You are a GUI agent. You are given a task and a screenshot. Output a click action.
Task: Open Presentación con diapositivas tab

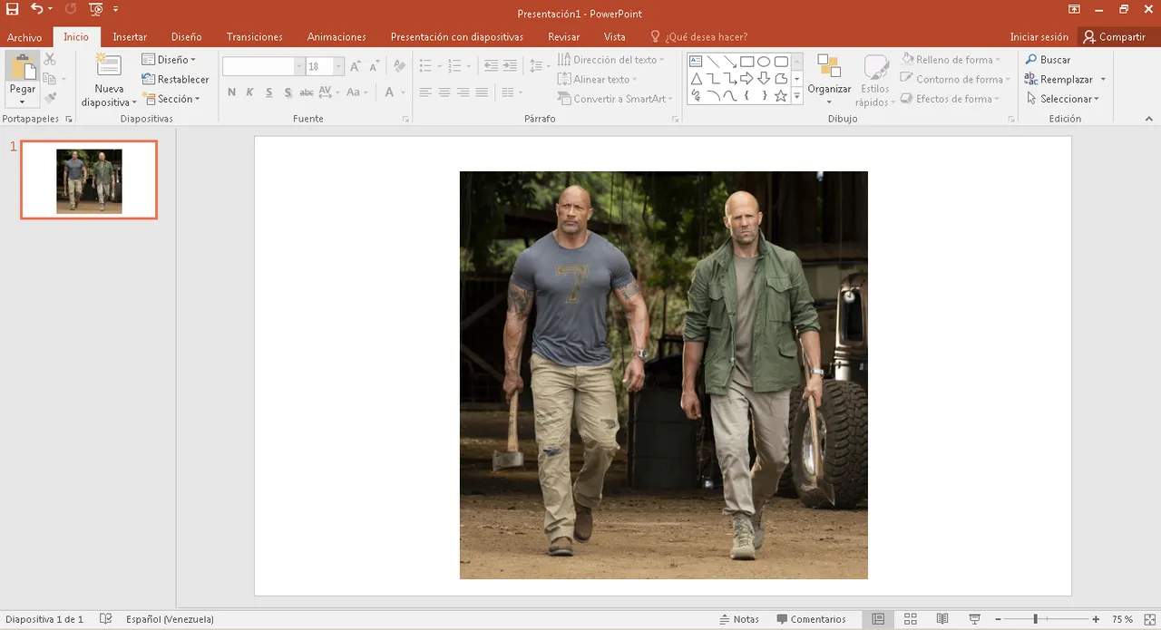[x=457, y=37]
